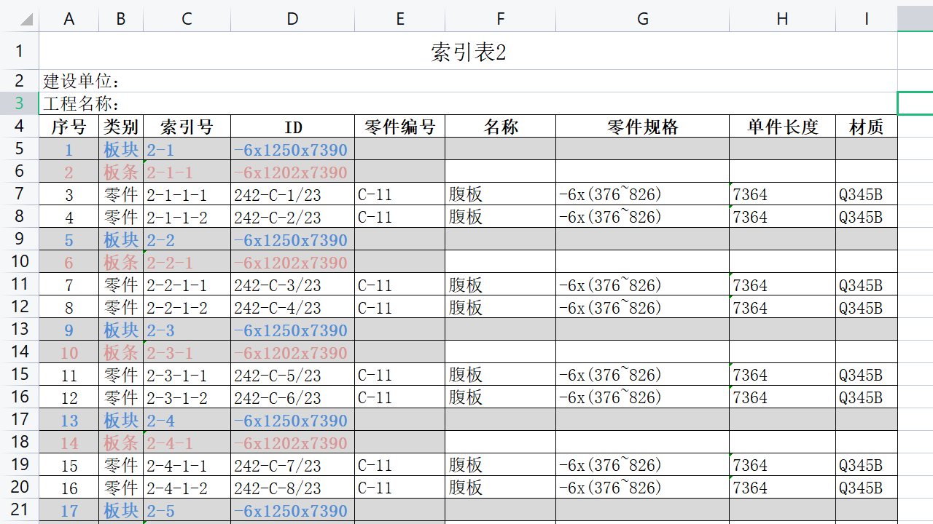The width and height of the screenshot is (933, 524).
Task: Click index cell 2-2-1-1
Action: [x=187, y=285]
